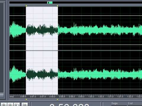Click the 0:58.0 mark on the ruler
Viewport: 142px width, 106px height.
[x=52, y=97]
